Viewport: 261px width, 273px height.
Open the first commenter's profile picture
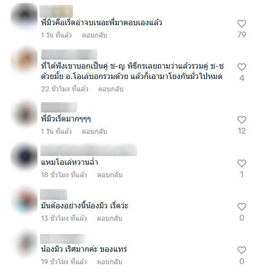coord(24,17)
